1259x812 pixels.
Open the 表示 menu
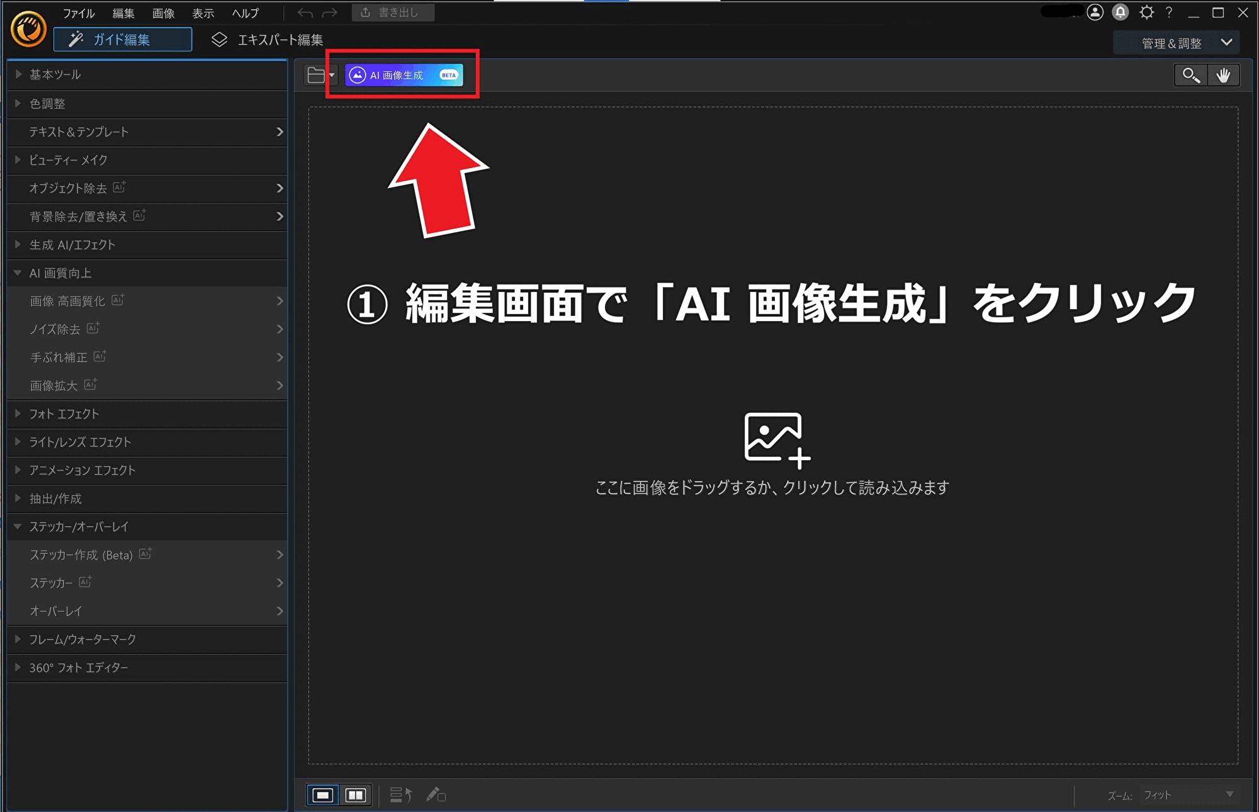tap(203, 13)
